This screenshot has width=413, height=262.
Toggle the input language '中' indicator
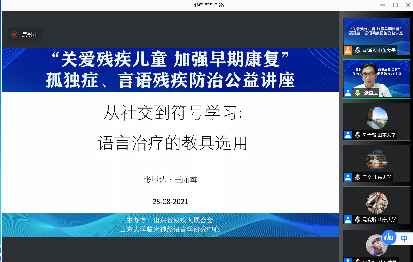click(x=404, y=238)
